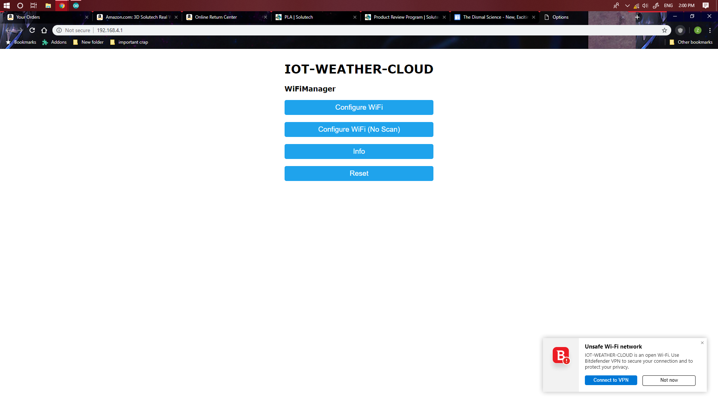Open the Other bookmarks folder
Image resolution: width=718 pixels, height=403 pixels.
[x=691, y=42]
